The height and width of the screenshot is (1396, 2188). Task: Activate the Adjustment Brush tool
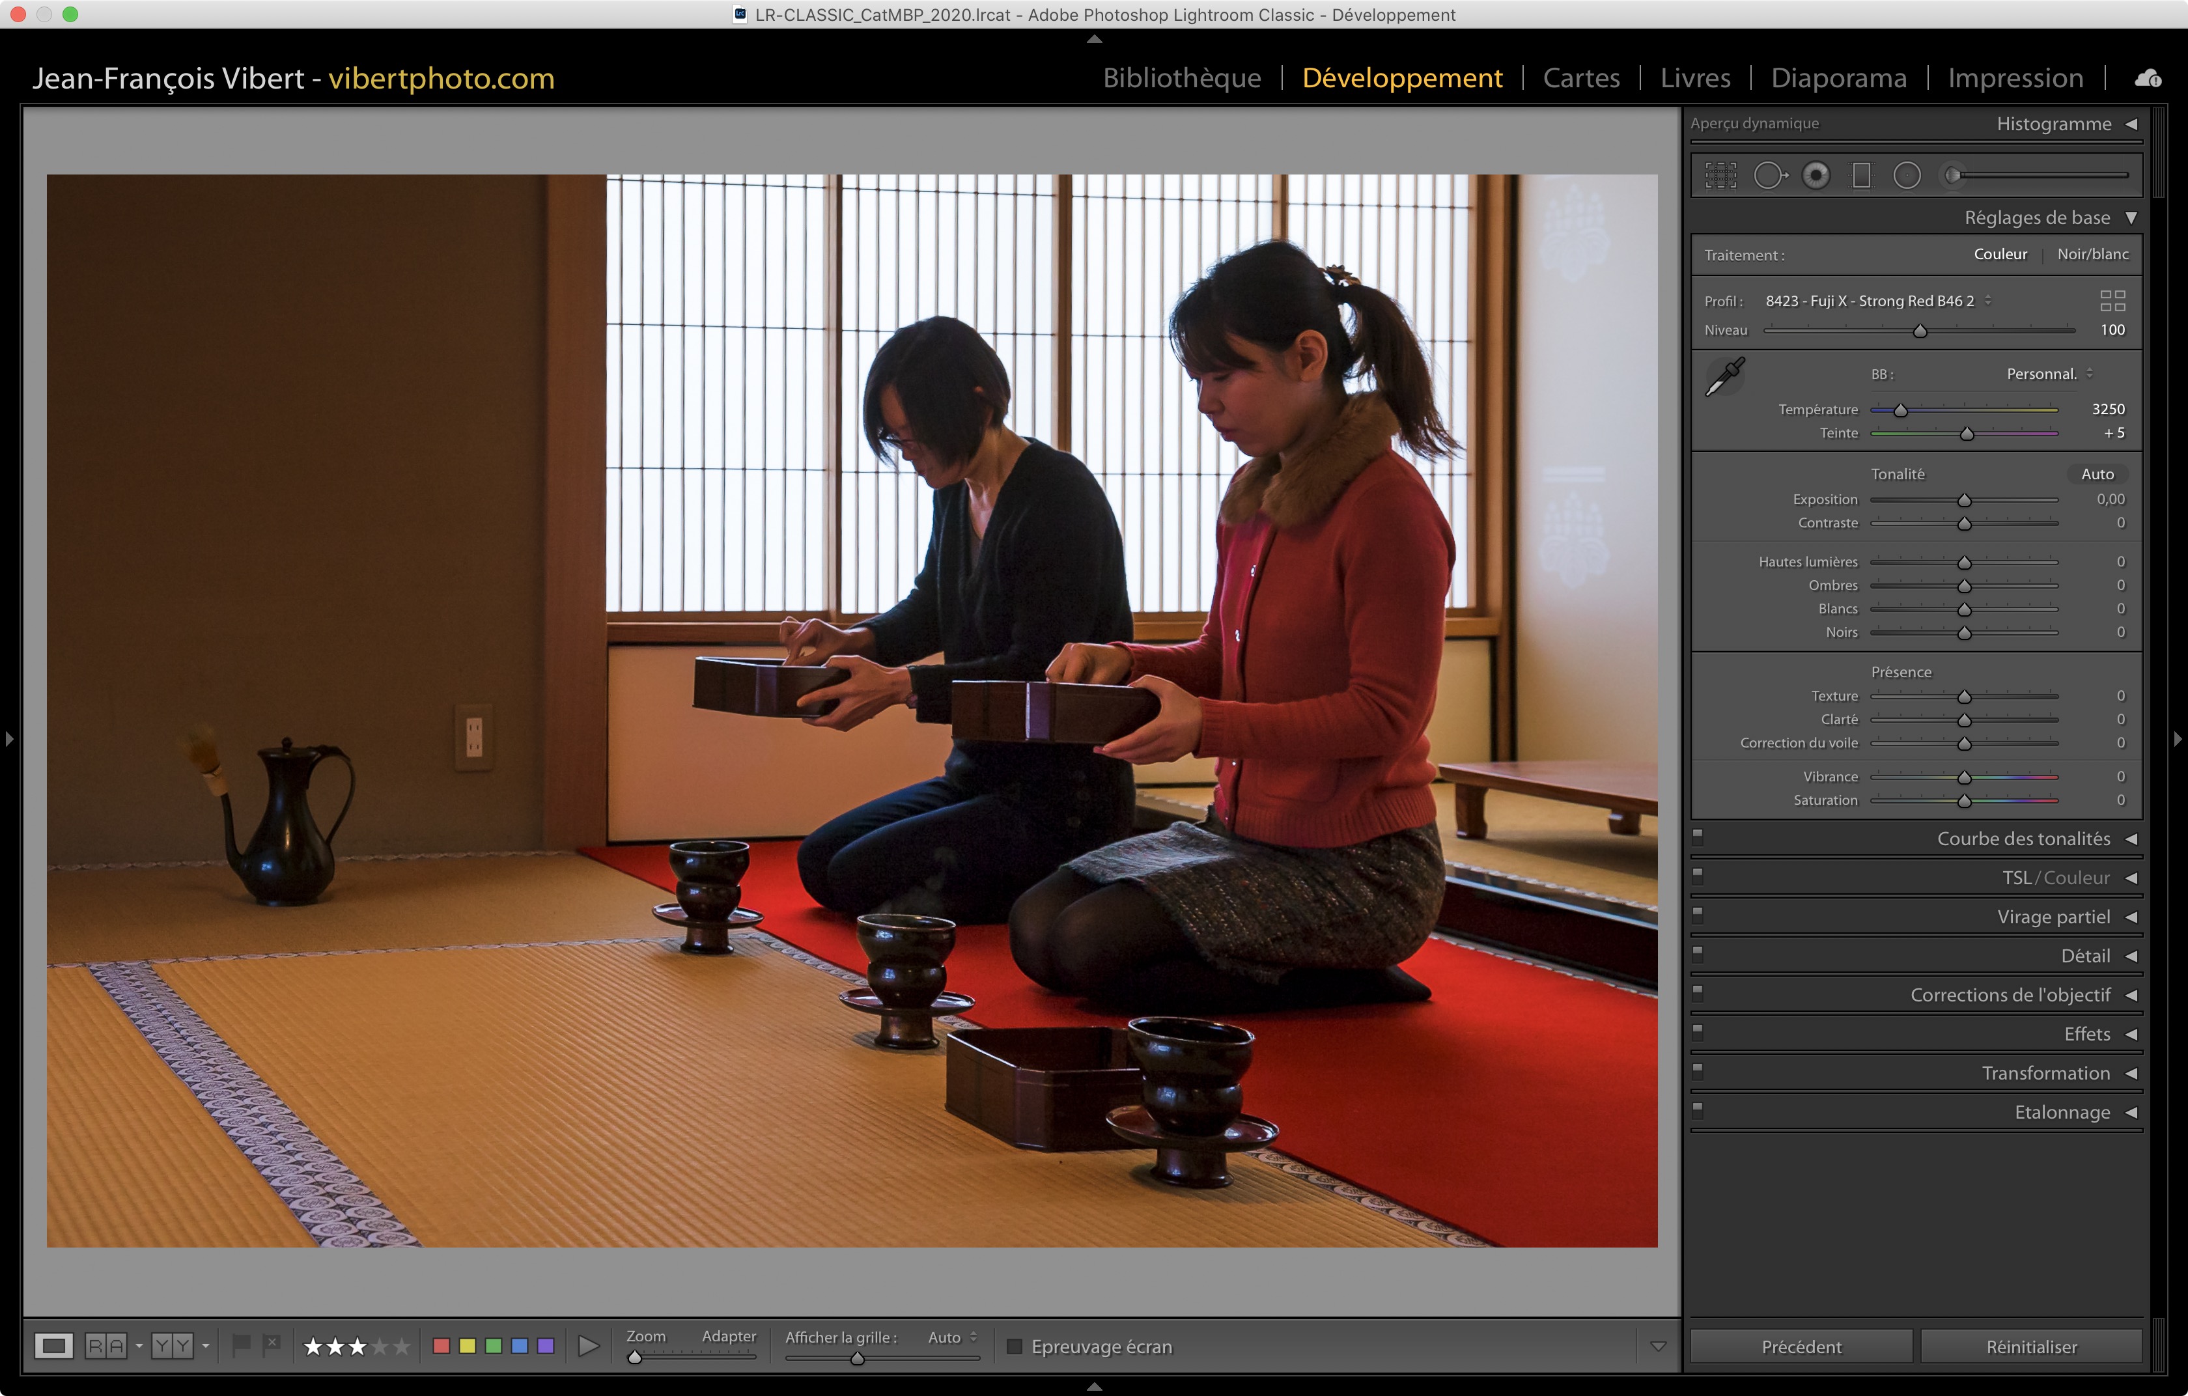[1954, 175]
